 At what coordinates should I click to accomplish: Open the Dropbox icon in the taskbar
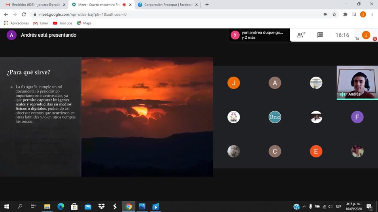point(101,206)
